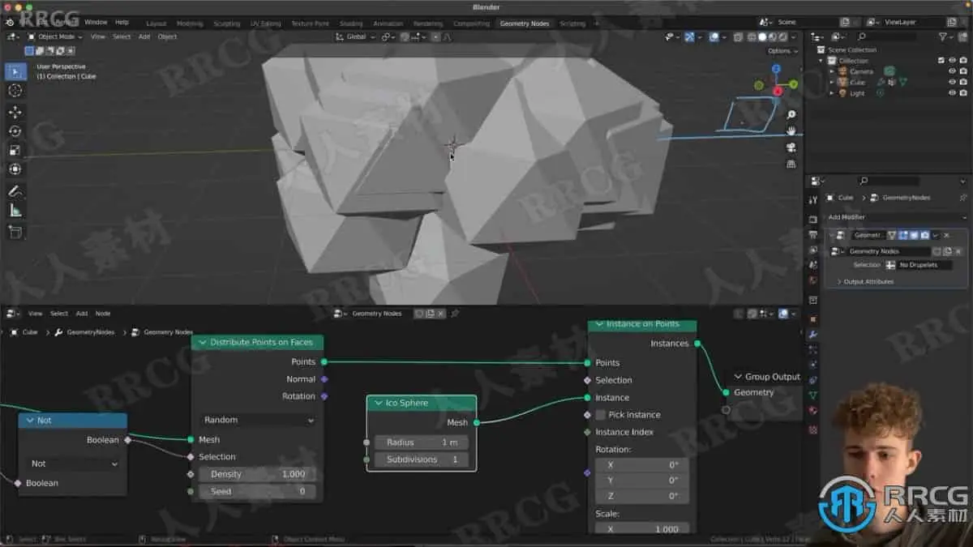Open node editor Add menu
Image resolution: width=973 pixels, height=547 pixels.
pos(82,314)
